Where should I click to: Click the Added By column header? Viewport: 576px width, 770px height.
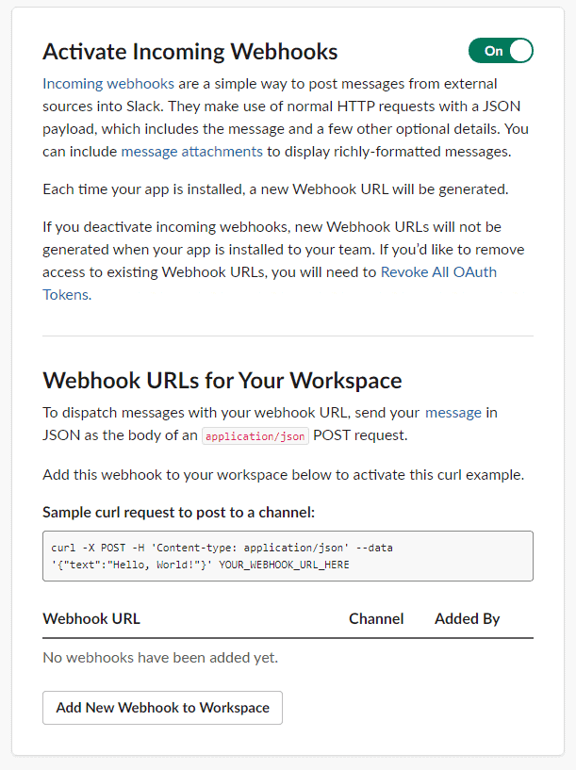[x=467, y=619]
